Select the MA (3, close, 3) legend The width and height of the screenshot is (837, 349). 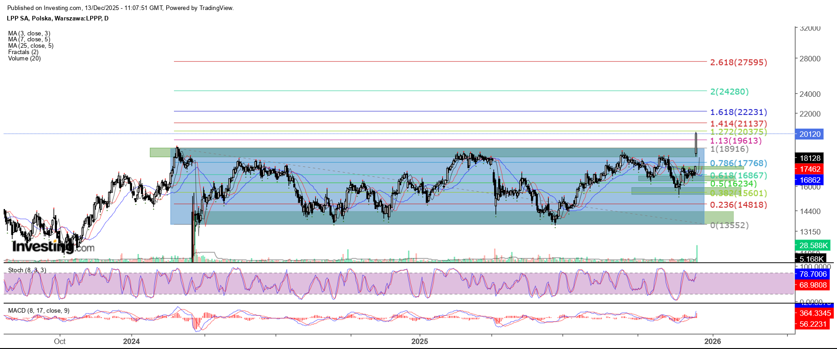[x=29, y=34]
